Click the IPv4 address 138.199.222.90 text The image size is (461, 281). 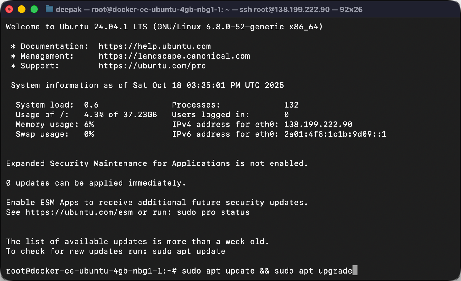pyautogui.click(x=317, y=124)
